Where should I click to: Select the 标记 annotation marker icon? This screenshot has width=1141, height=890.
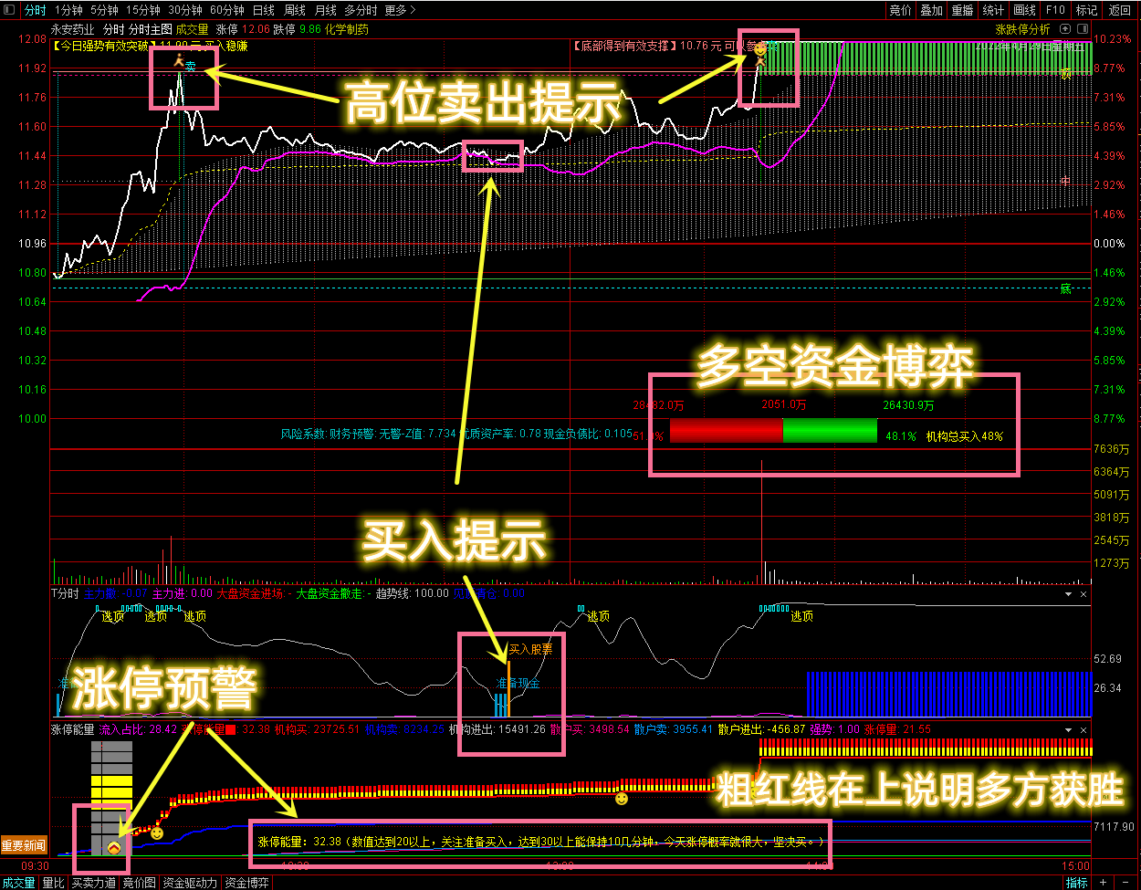(1086, 9)
